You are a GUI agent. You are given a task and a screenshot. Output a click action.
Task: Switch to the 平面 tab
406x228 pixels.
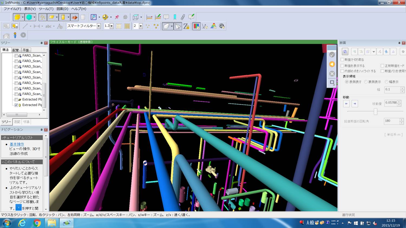tap(26, 50)
